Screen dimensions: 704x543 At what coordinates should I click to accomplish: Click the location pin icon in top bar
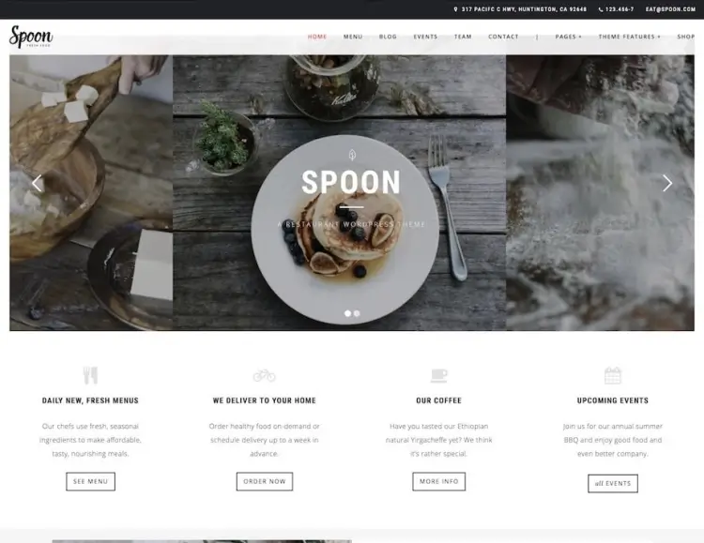coord(455,9)
